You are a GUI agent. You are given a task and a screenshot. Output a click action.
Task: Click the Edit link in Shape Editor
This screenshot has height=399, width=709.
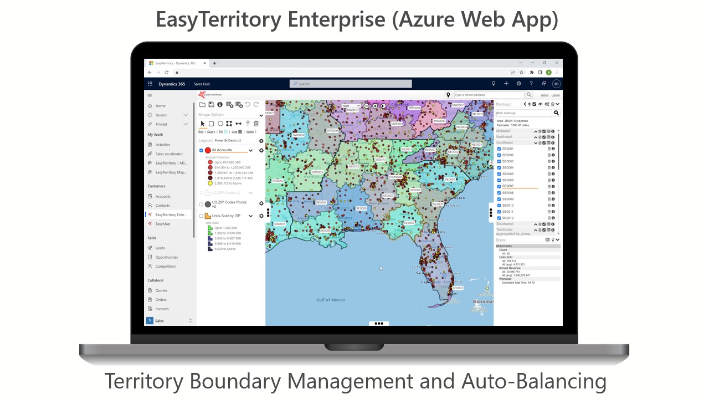(201, 132)
